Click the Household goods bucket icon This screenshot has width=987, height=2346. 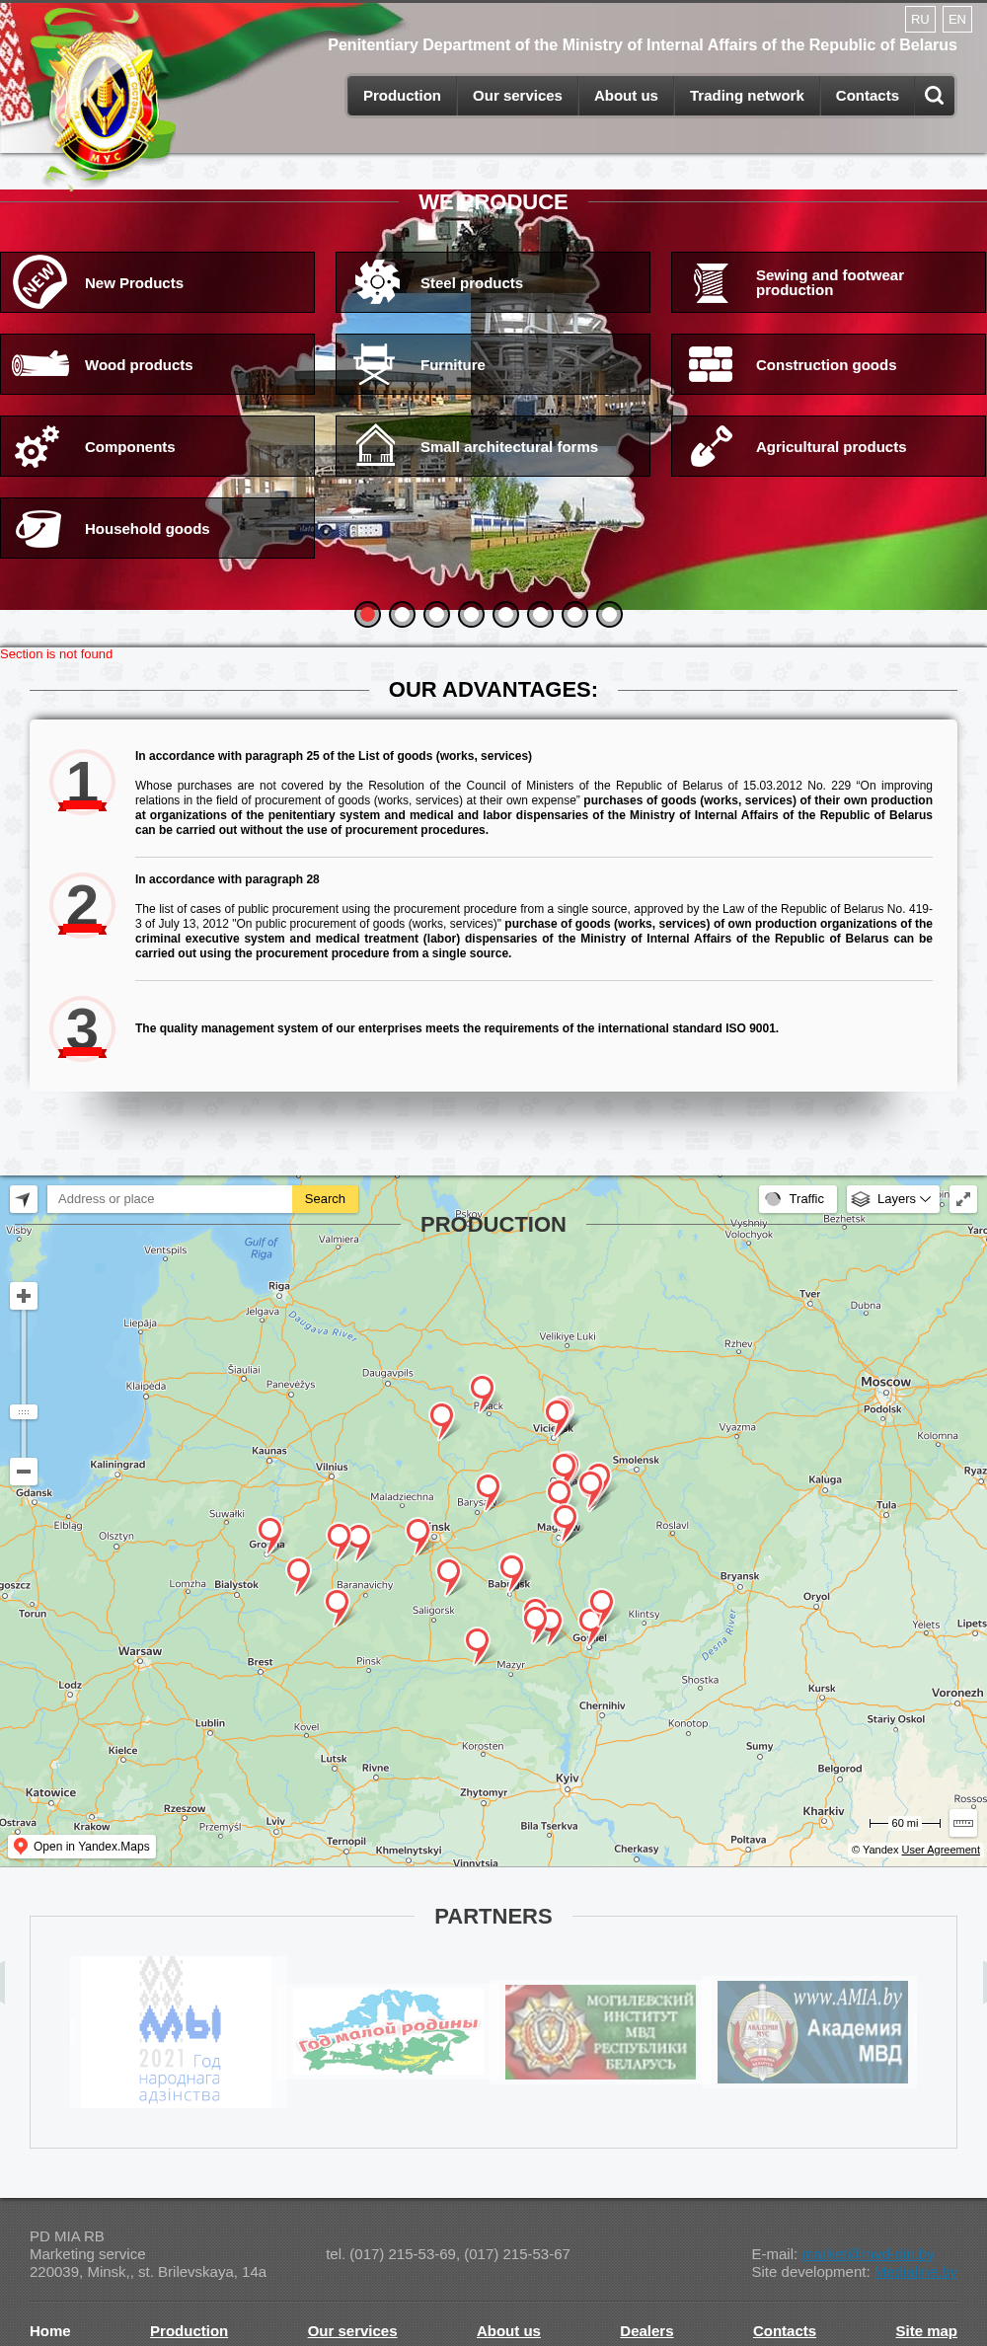[38, 528]
